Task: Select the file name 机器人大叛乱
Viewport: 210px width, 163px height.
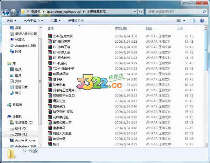Action: (62, 133)
